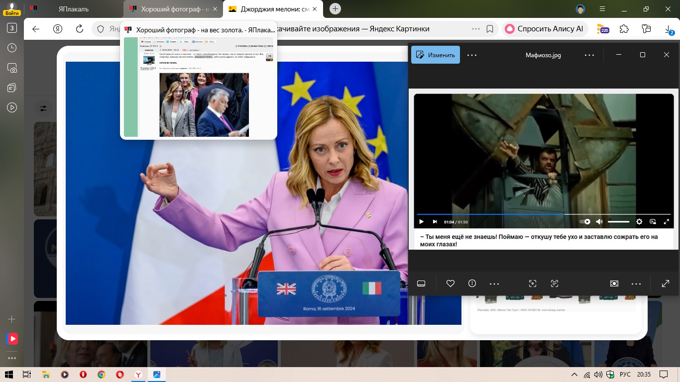Open the Photos app taskbar icon
The image size is (680, 382).
[156, 375]
